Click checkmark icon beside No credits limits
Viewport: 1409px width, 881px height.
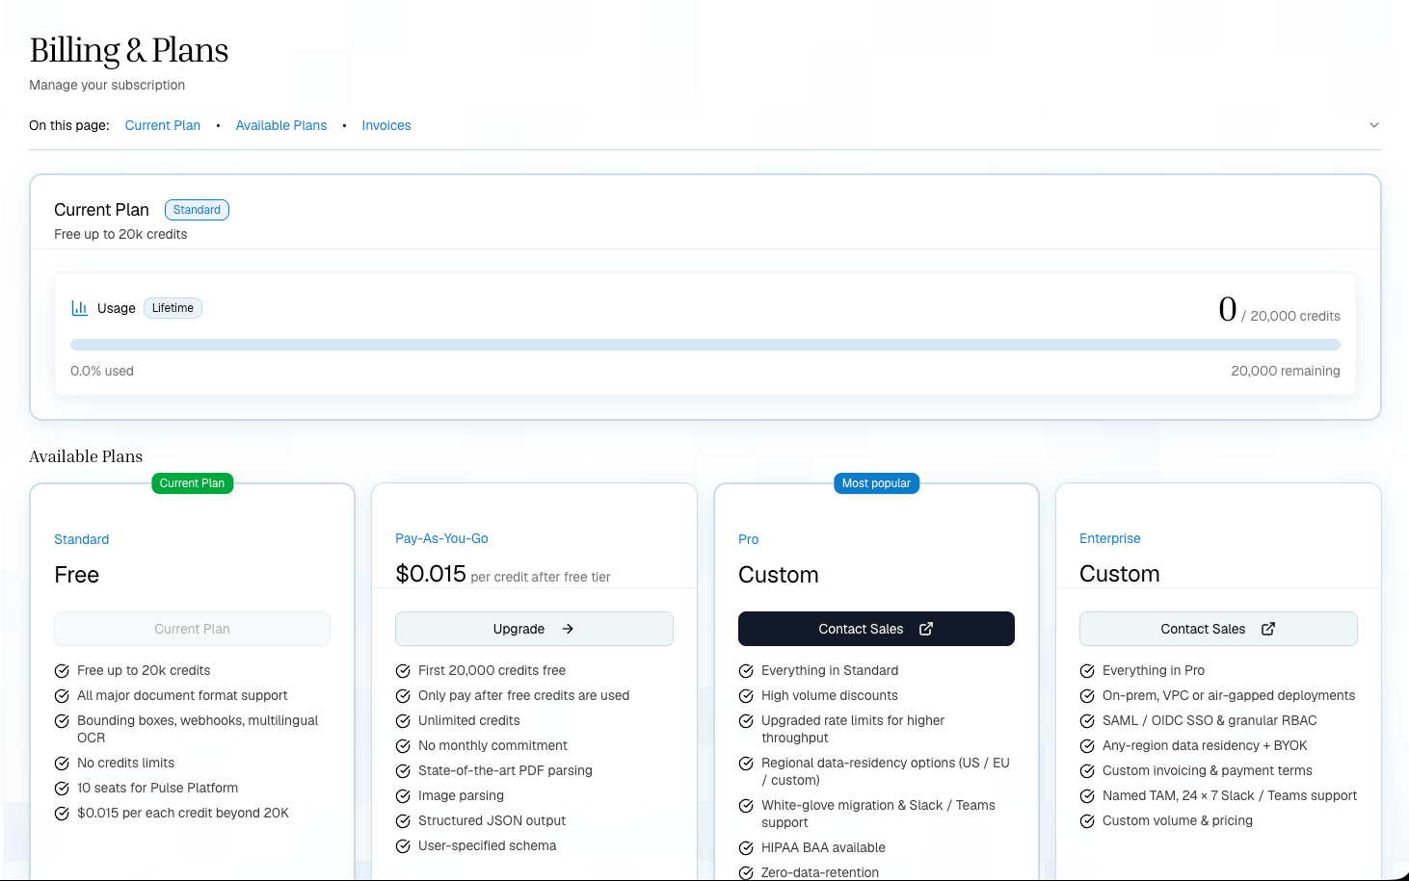click(62, 764)
